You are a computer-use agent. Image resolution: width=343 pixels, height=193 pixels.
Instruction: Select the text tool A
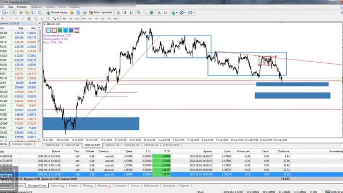[x=42, y=19]
